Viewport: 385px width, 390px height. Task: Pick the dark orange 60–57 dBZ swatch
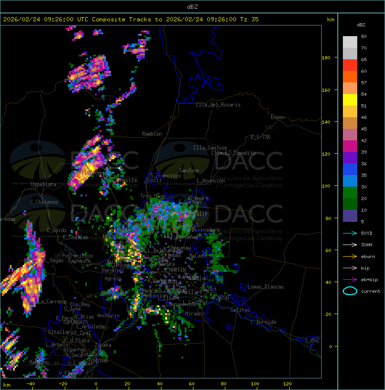(350, 77)
